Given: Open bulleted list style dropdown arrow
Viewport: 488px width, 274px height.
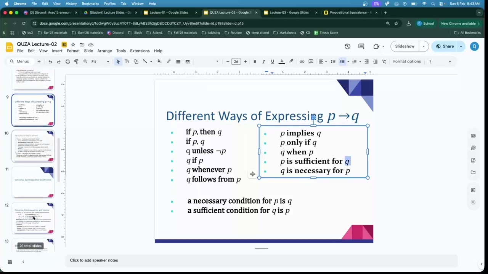Looking at the screenshot, I should pyautogui.click(x=348, y=61).
